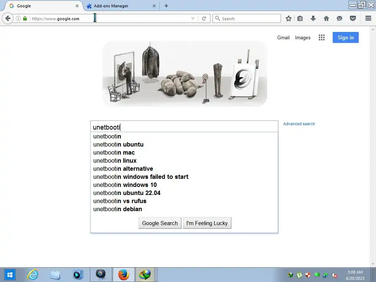Open the media player taskbar icon
The height and width of the screenshot is (282, 376).
(78, 275)
